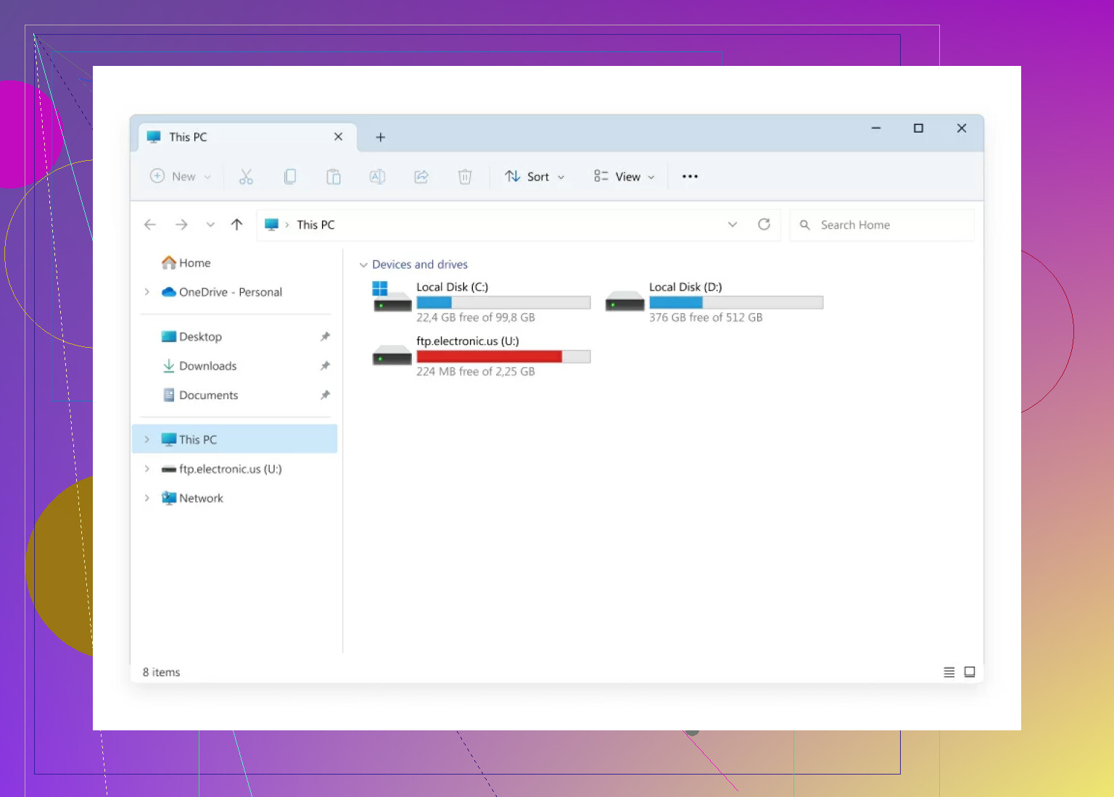
Task: Open a new tab with plus button
Action: pyautogui.click(x=380, y=137)
